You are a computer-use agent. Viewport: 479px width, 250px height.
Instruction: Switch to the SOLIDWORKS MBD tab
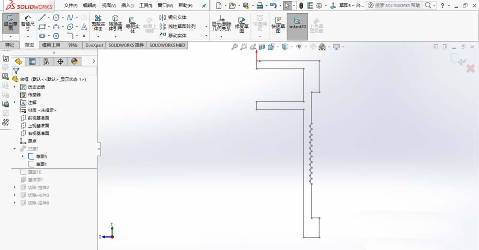tap(167, 45)
